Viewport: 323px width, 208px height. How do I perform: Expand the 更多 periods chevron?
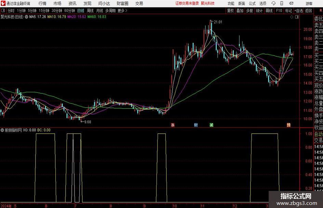(x=123, y=11)
